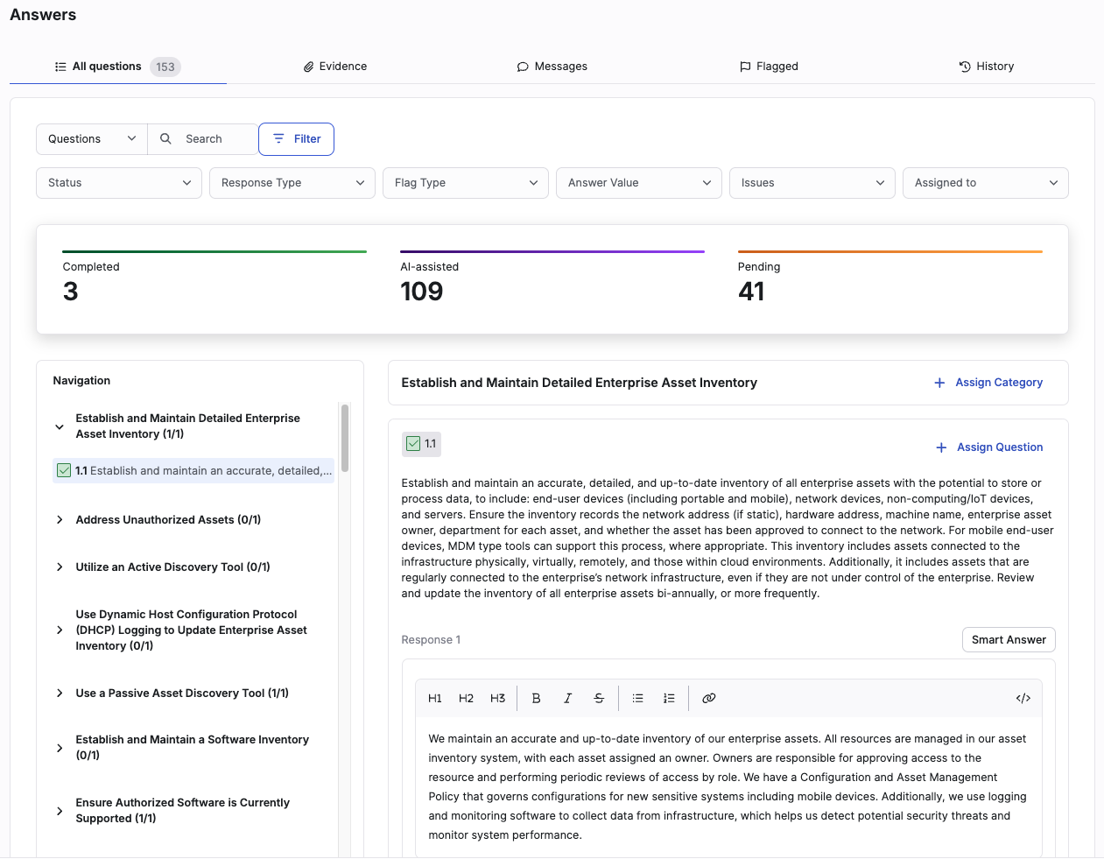Open the Issues filter dropdown
Screen dimensions: 1104x859
(812, 183)
